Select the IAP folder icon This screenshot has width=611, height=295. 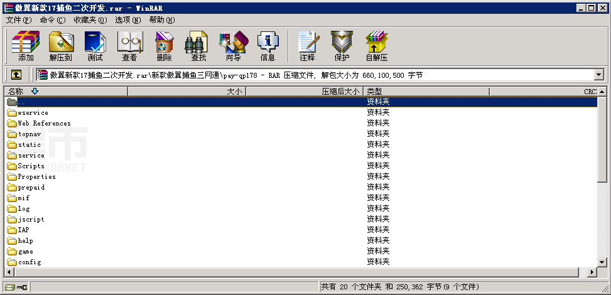tap(12, 230)
